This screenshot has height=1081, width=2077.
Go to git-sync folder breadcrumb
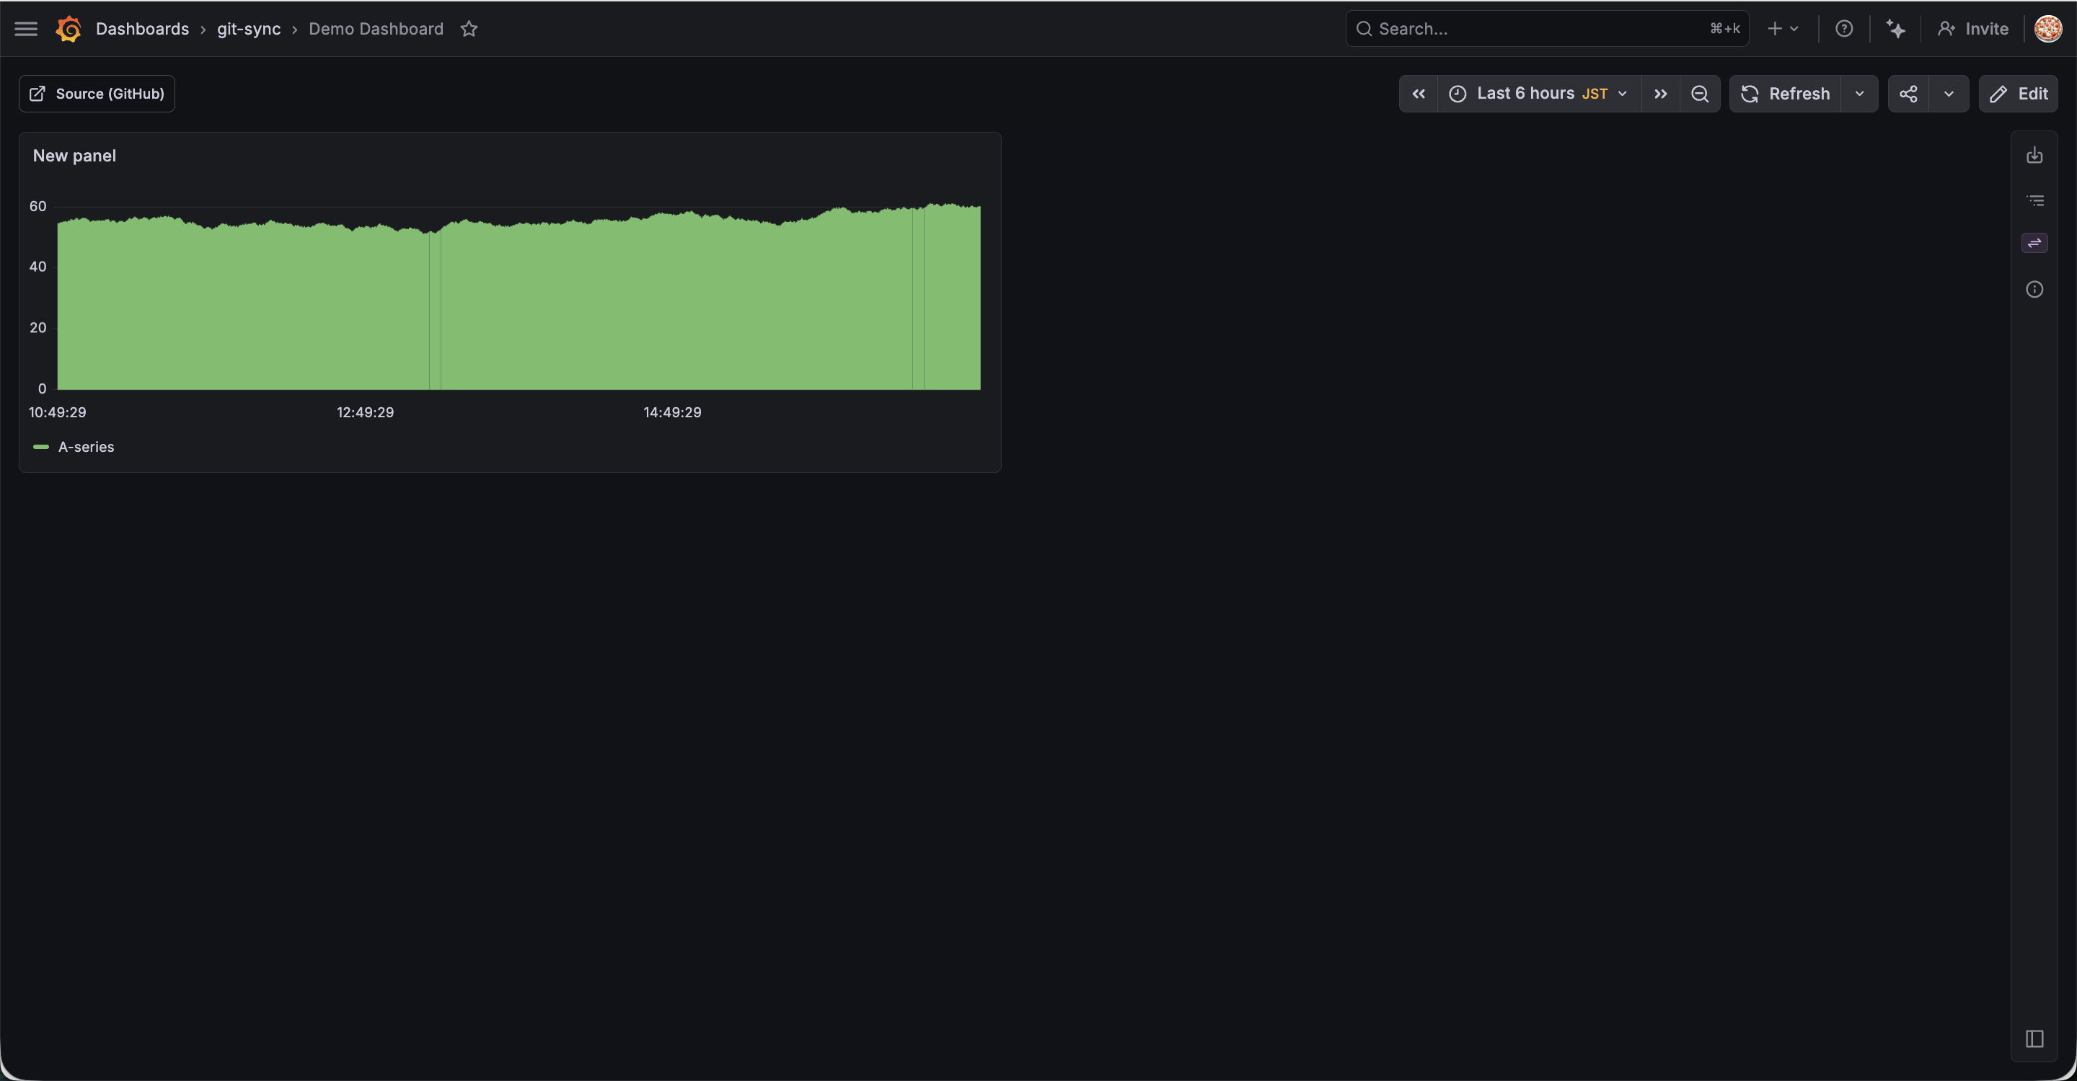[x=248, y=29]
